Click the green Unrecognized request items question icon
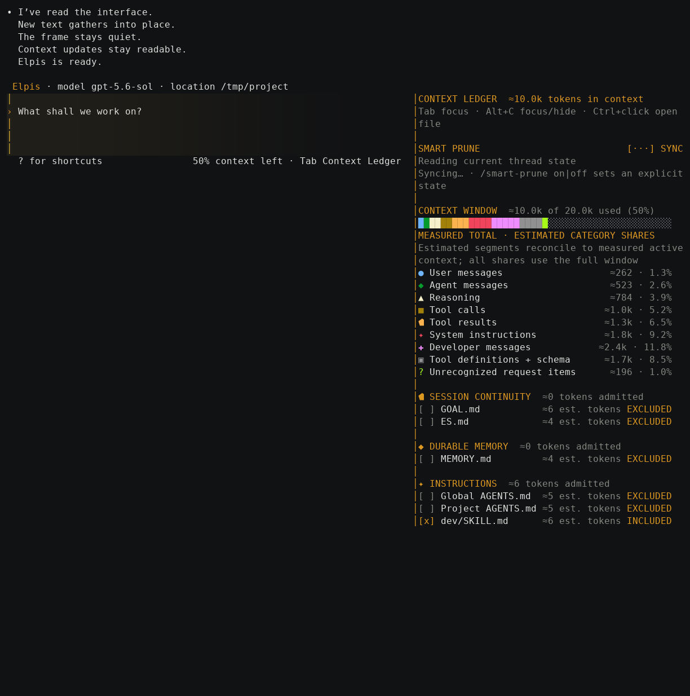The height and width of the screenshot is (696, 690). (x=421, y=372)
